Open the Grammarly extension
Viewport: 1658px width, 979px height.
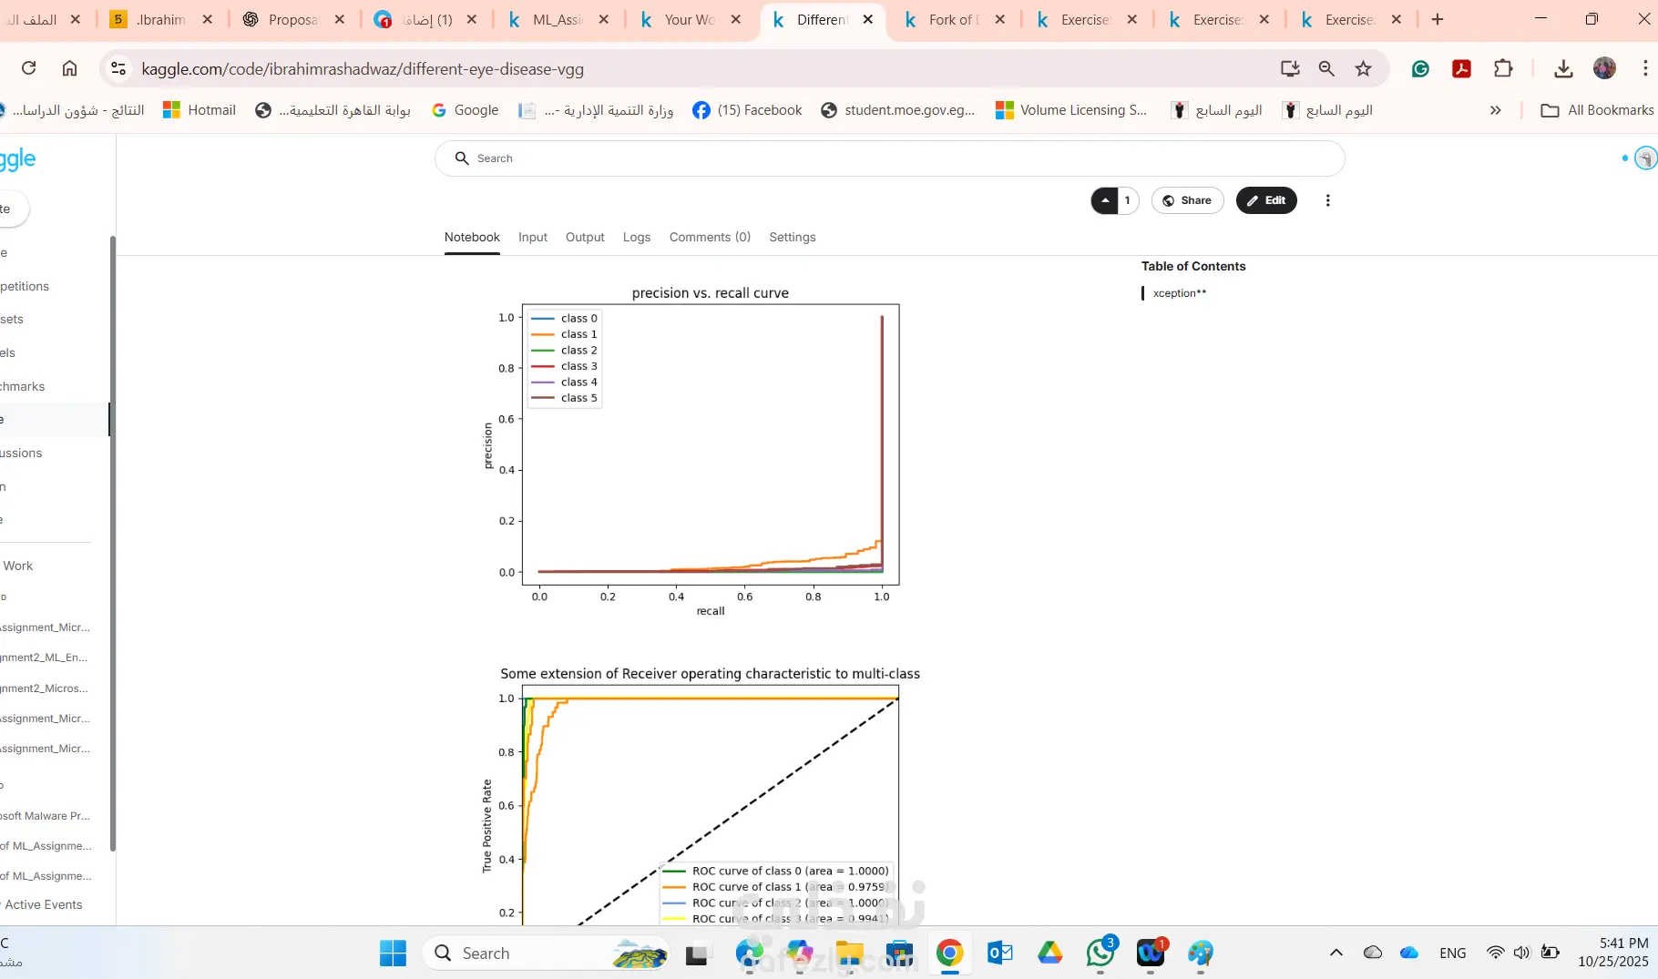click(x=1420, y=68)
